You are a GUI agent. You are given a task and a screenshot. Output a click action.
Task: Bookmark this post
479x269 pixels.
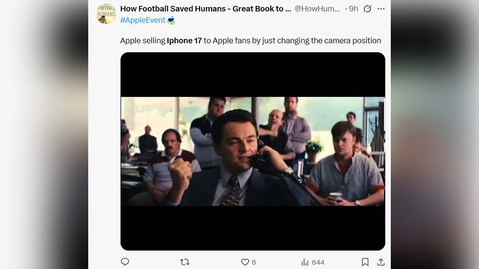[x=365, y=262]
